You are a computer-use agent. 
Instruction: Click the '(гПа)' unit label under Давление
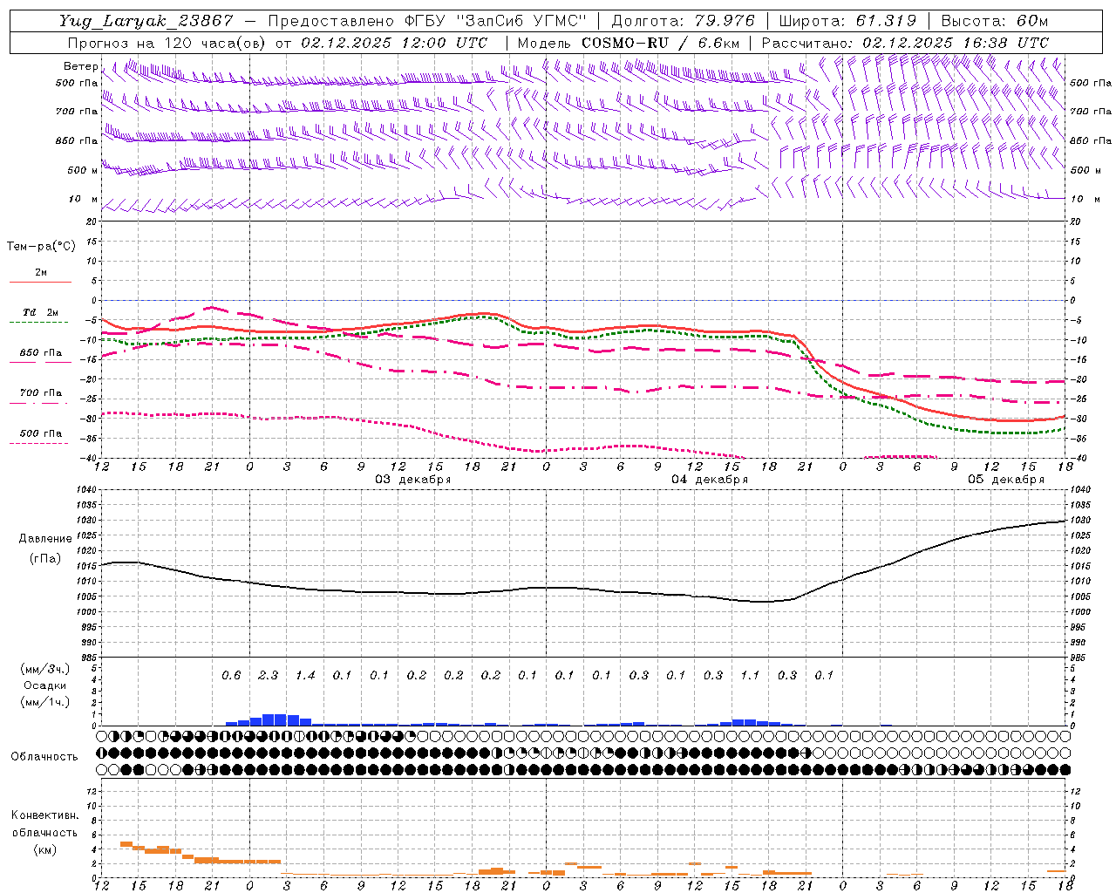(x=45, y=558)
